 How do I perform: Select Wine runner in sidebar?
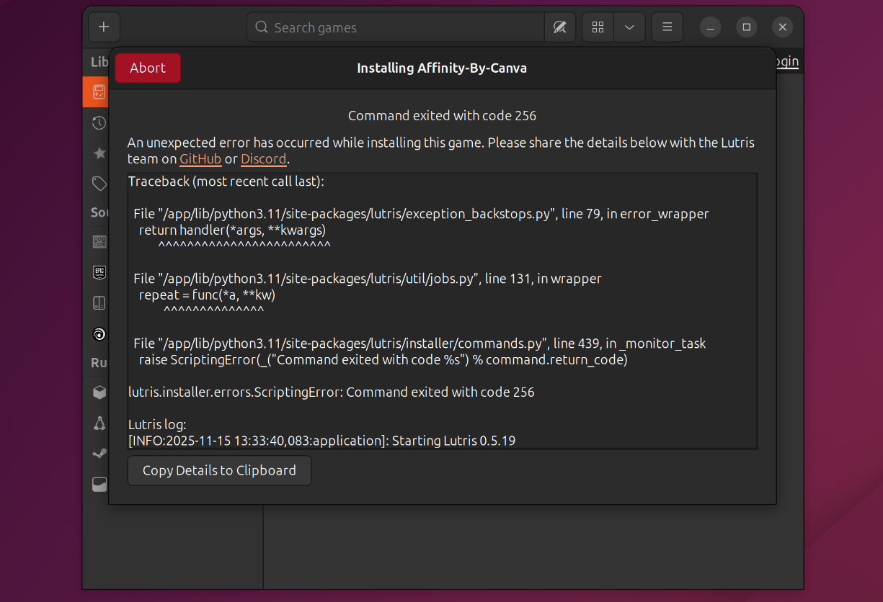pyautogui.click(x=99, y=484)
